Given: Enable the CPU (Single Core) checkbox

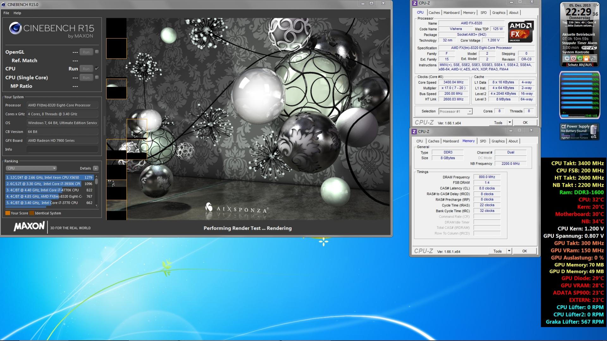Looking at the screenshot, I should (x=97, y=77).
